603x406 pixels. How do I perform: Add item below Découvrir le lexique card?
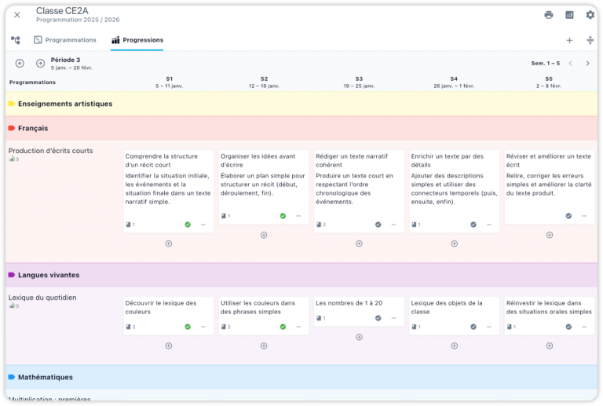169,346
